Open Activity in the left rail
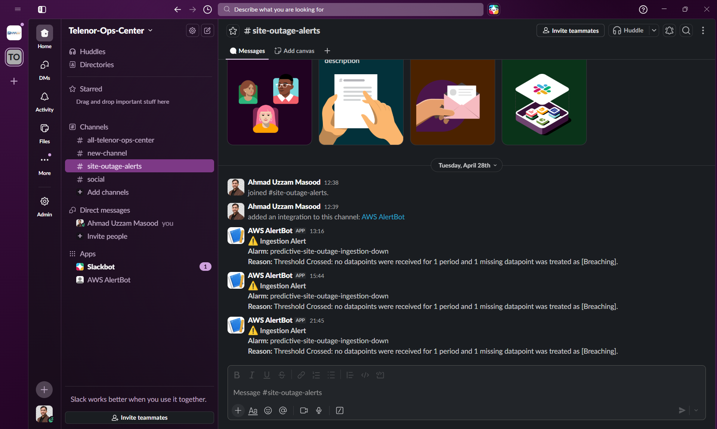The width and height of the screenshot is (717, 429). pos(44,102)
